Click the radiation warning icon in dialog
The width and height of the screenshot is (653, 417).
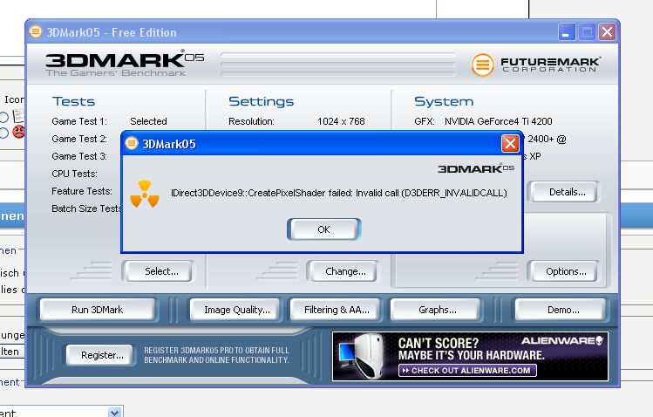[145, 195]
